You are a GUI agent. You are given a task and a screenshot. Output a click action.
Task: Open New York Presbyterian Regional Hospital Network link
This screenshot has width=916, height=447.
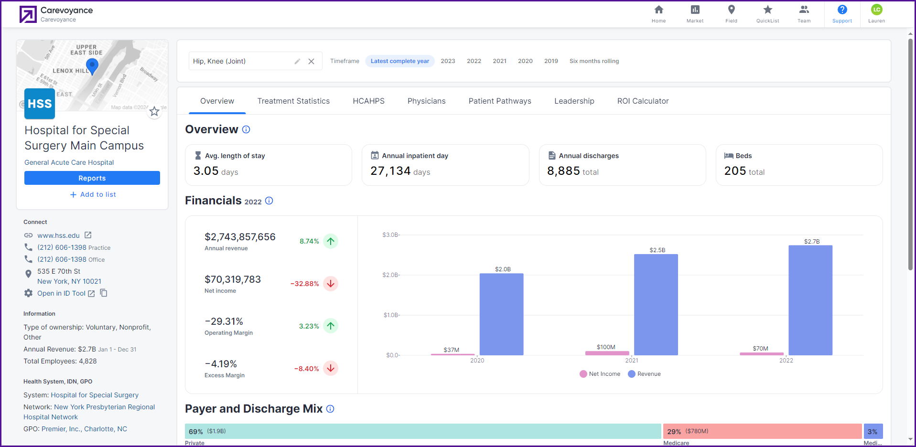point(89,412)
